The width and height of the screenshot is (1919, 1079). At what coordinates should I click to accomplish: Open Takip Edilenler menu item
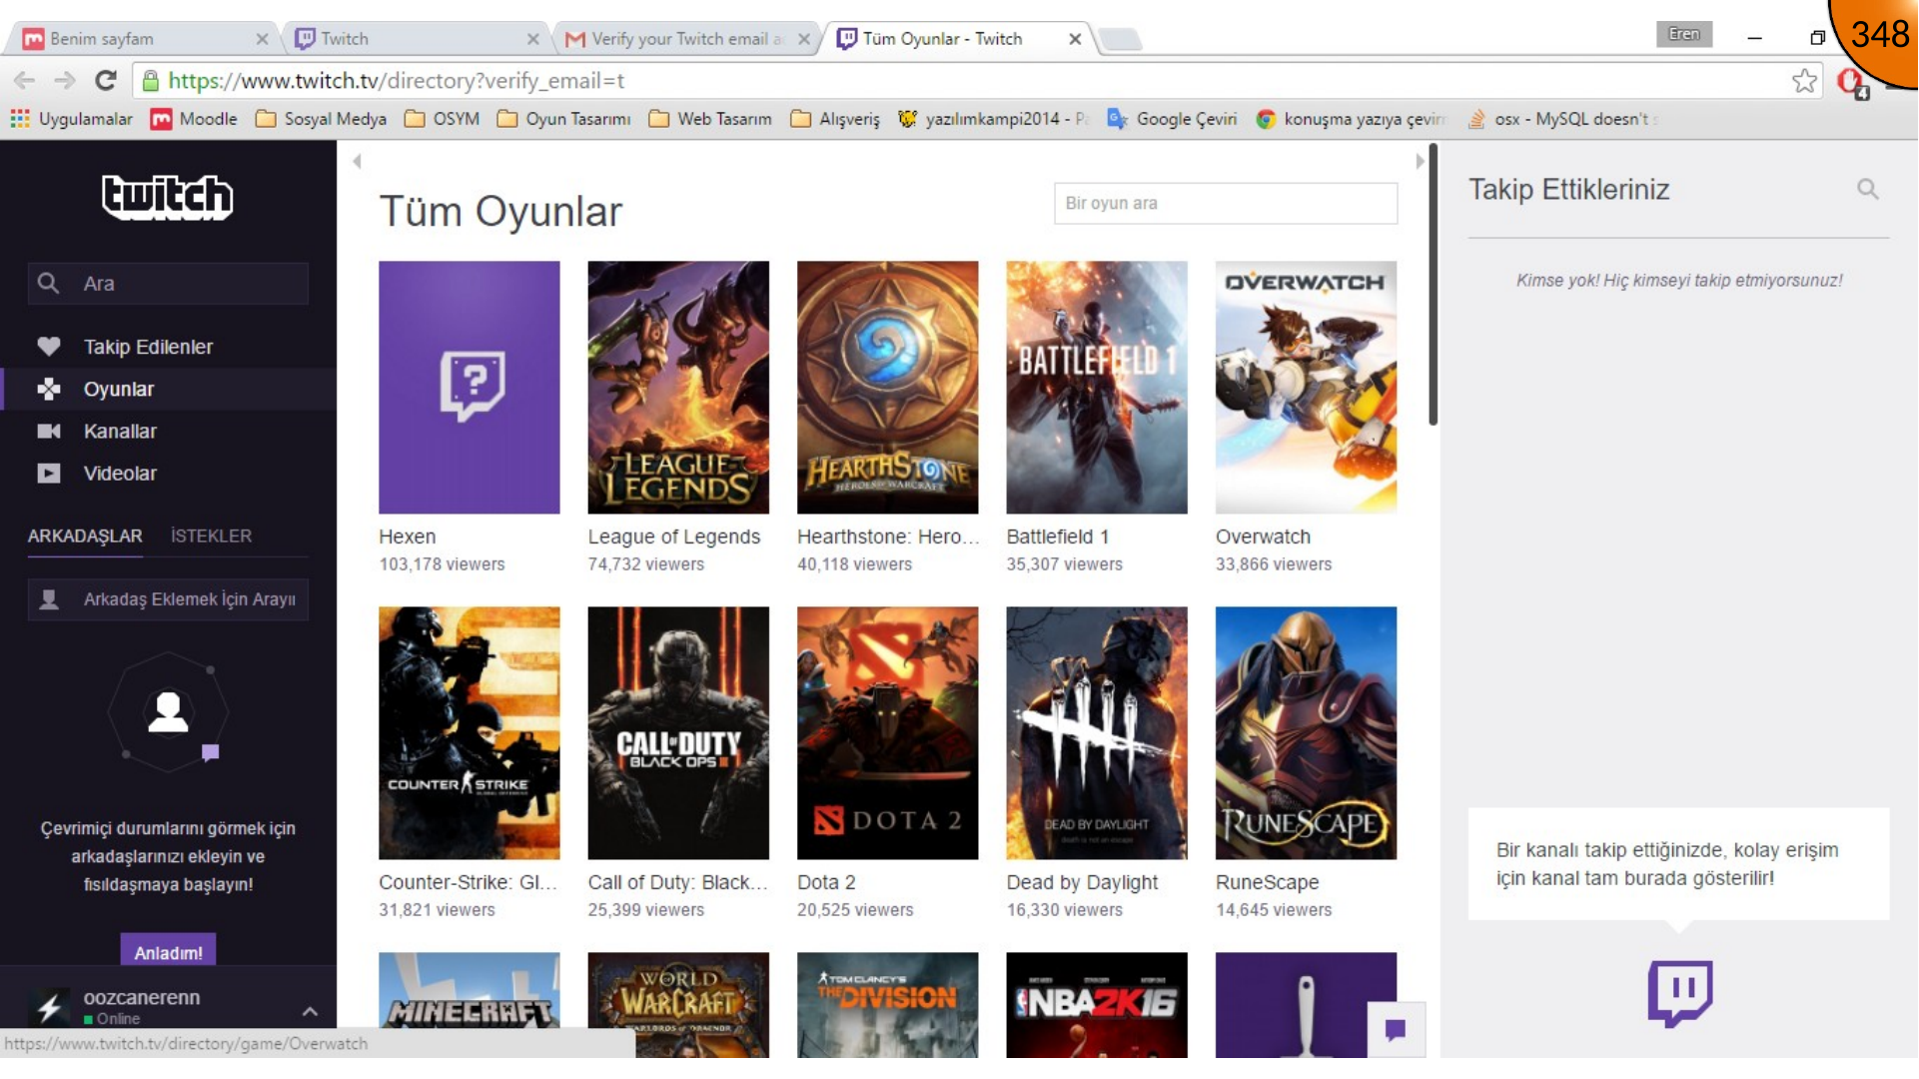pos(168,347)
